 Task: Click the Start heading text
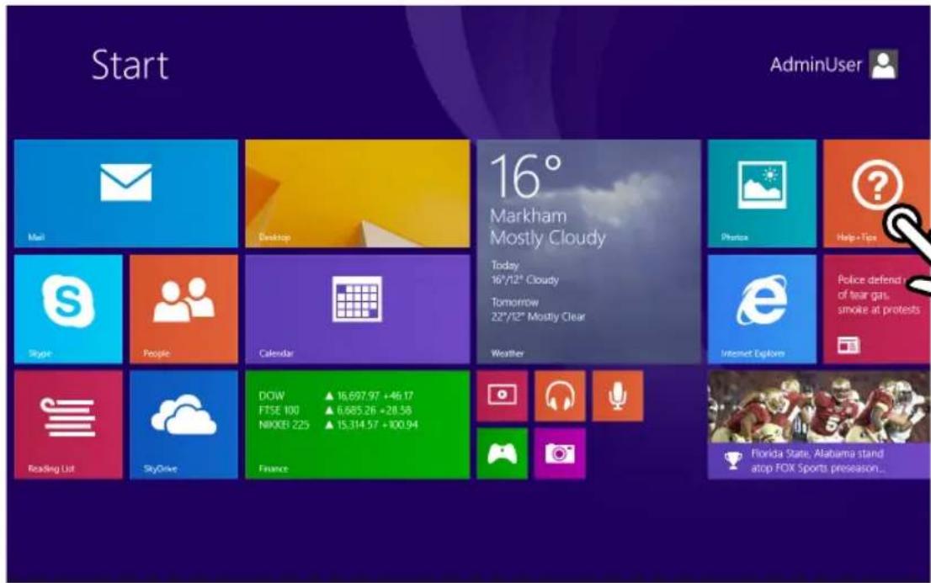pyautogui.click(x=130, y=65)
